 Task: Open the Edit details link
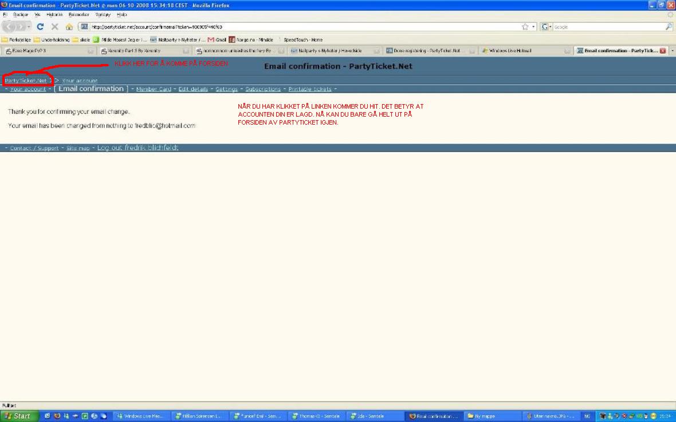(x=193, y=89)
